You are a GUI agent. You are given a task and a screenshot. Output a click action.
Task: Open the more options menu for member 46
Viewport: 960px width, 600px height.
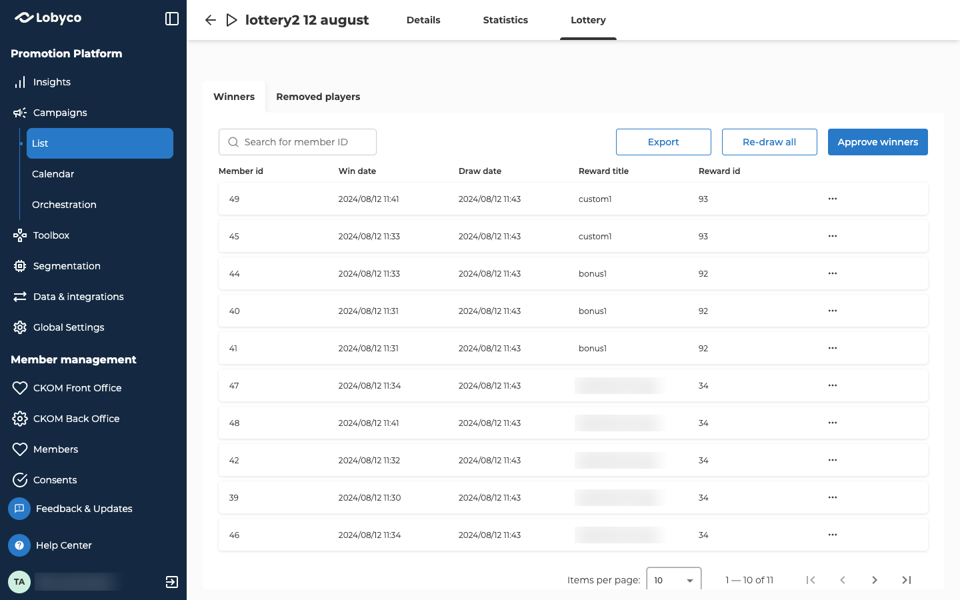tap(833, 535)
